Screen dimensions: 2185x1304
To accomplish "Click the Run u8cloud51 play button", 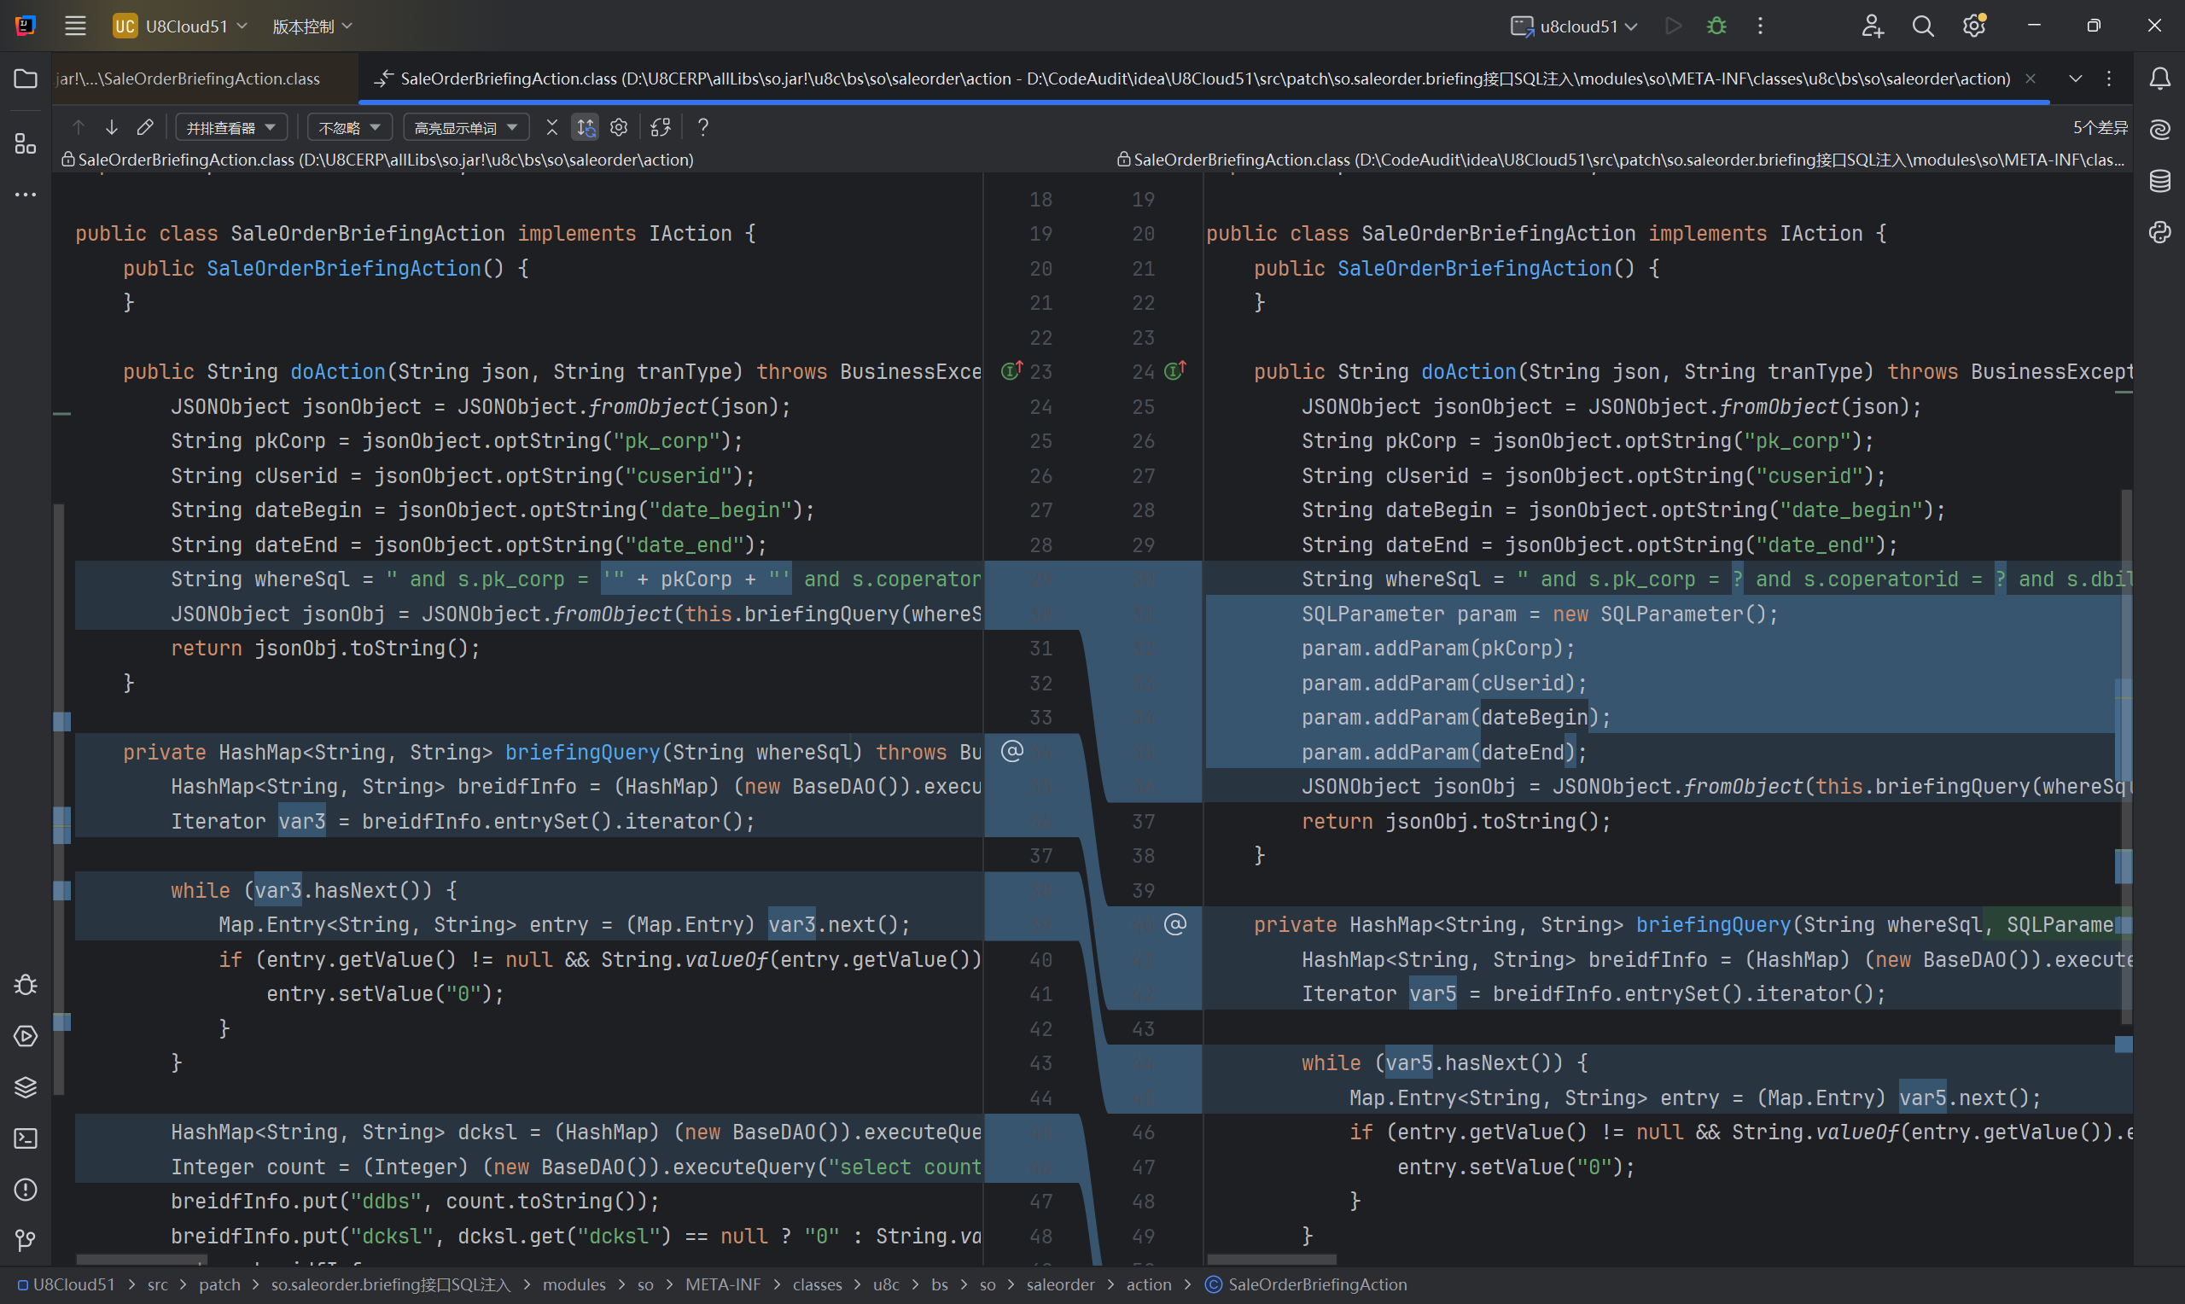I will [1673, 26].
